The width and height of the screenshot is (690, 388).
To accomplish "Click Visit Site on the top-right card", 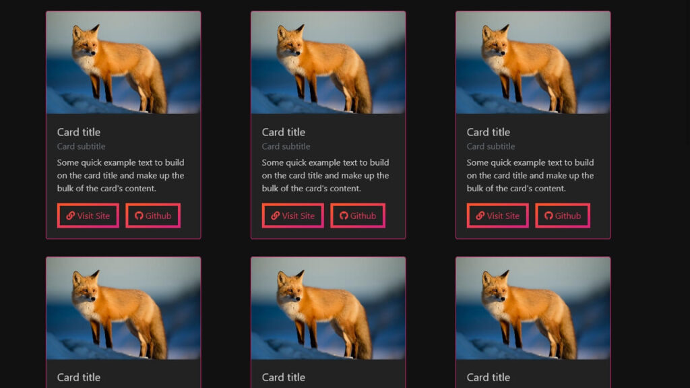I will point(497,216).
